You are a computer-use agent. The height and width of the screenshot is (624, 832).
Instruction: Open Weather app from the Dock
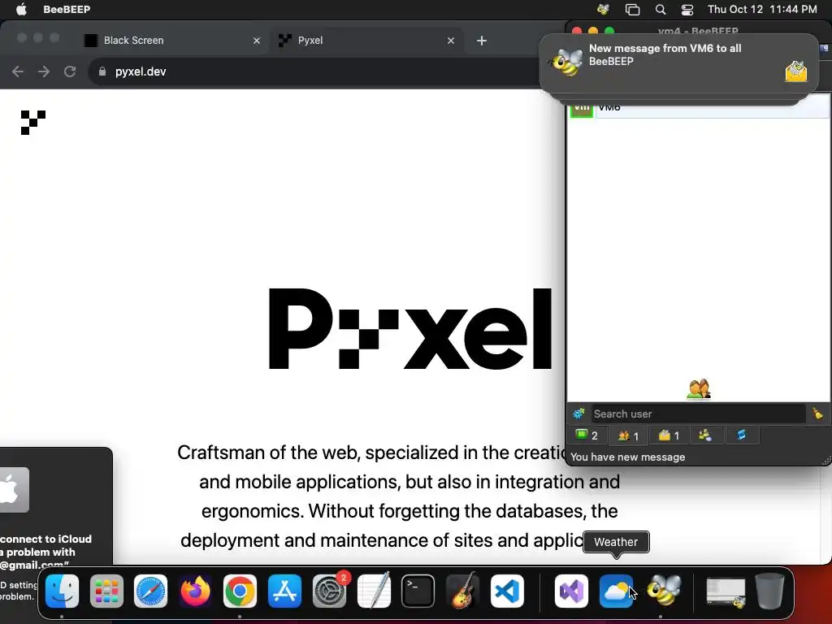[616, 591]
